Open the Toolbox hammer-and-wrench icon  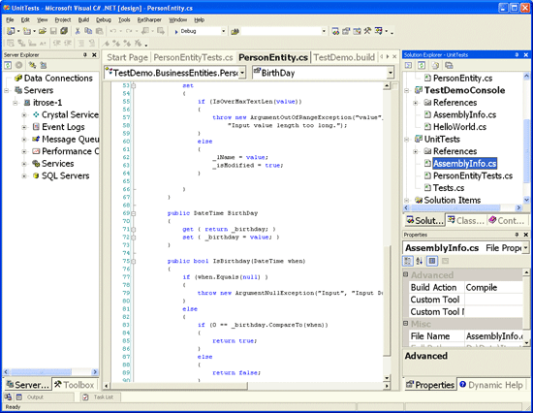click(367, 31)
